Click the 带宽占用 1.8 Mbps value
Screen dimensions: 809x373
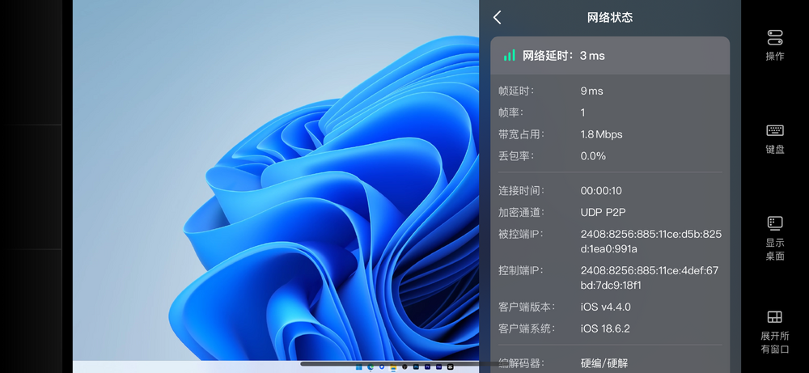(601, 134)
